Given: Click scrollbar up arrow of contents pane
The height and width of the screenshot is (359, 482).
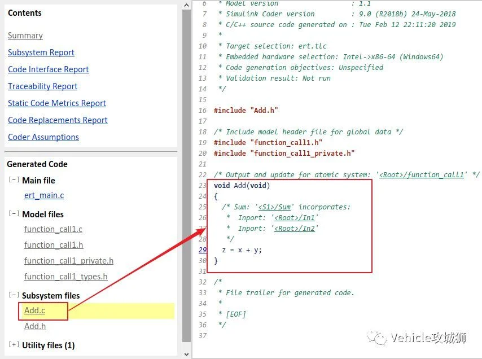Looking at the screenshot, I should pos(186,5).
